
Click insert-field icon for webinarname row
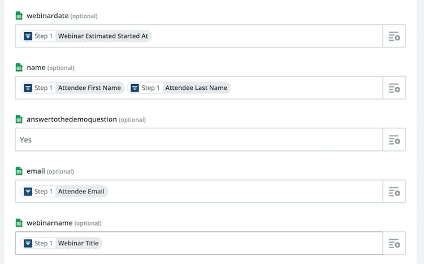394,244
